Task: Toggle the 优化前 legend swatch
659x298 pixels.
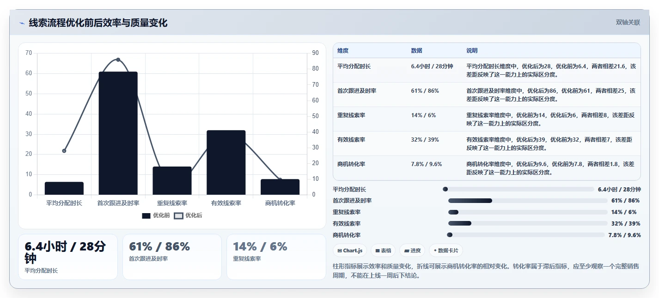Action: 146,216
